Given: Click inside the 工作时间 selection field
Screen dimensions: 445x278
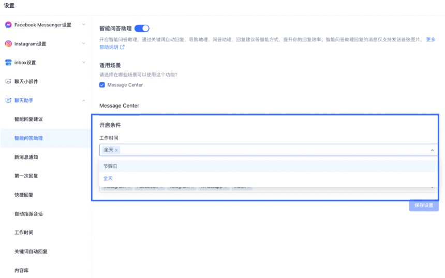Looking at the screenshot, I should 269,150.
